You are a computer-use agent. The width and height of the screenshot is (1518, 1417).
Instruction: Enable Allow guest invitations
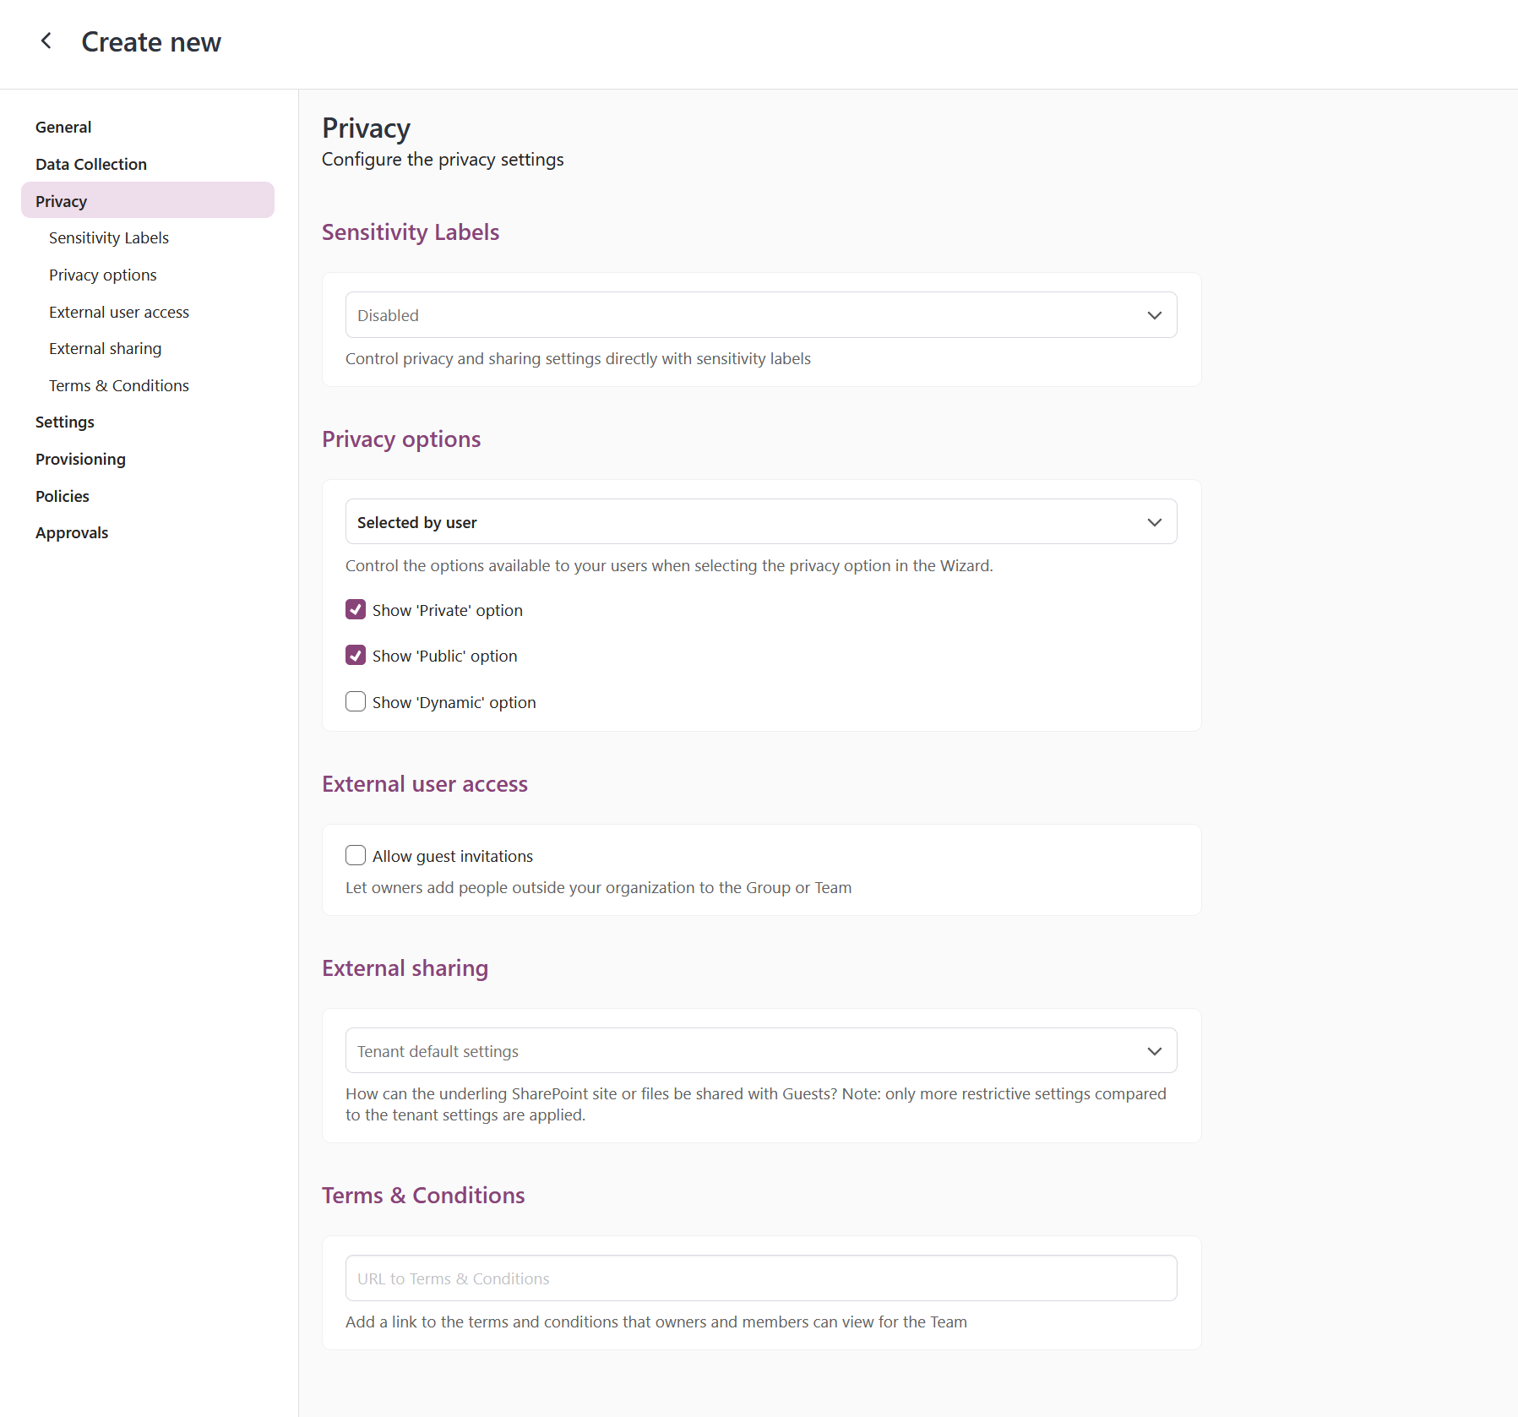tap(356, 855)
